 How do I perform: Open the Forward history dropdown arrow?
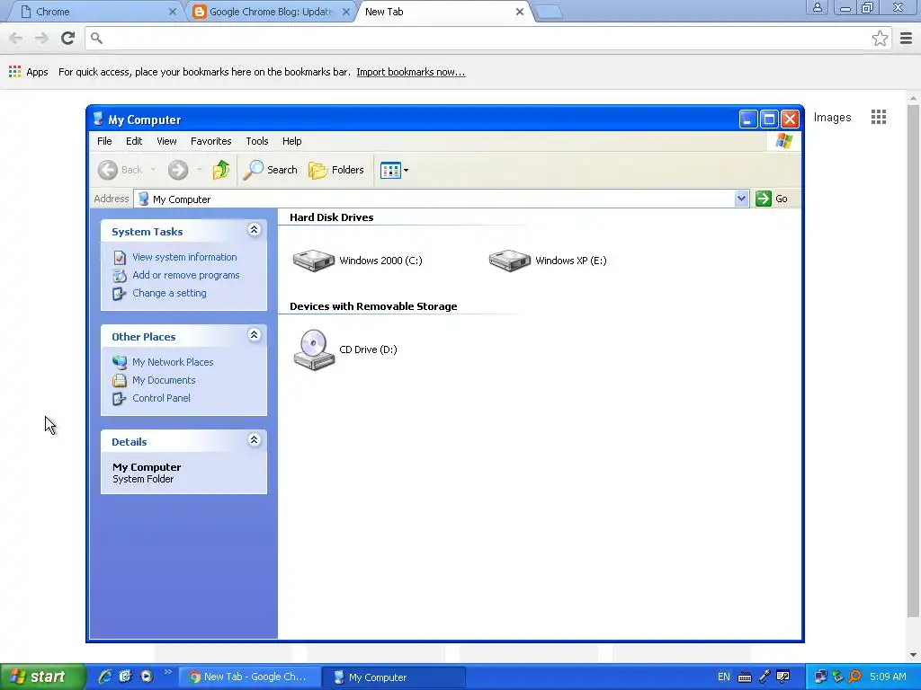[199, 170]
